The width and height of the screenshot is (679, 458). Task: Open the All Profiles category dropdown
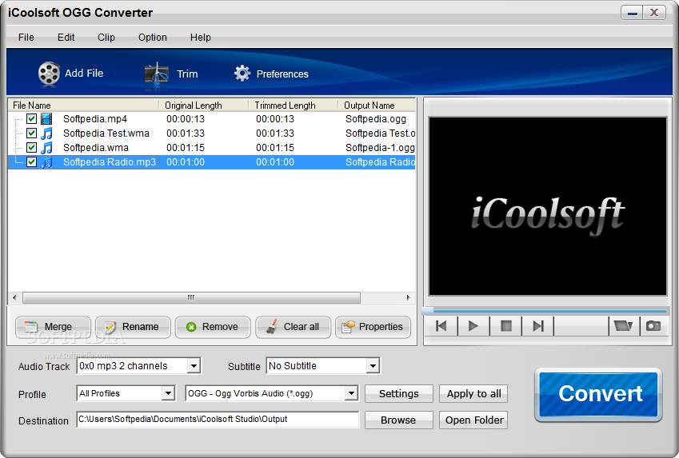[168, 393]
